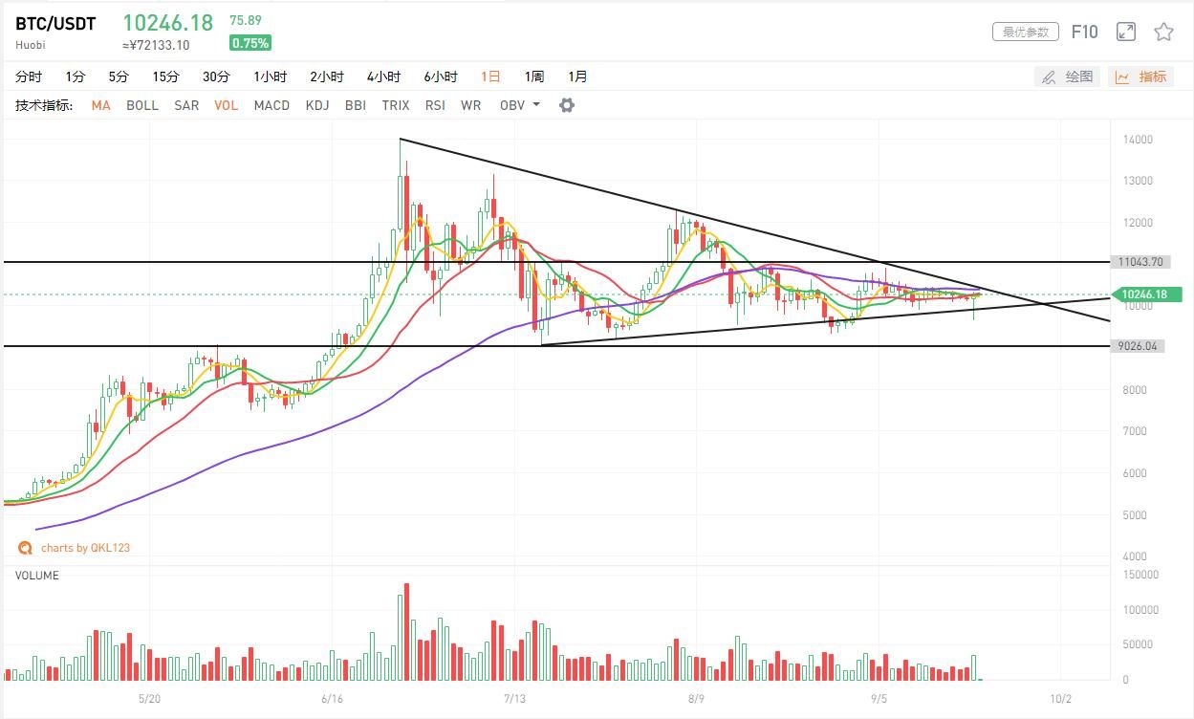This screenshot has height=719, width=1194.
Task: Click the favorite star icon
Action: [1163, 32]
